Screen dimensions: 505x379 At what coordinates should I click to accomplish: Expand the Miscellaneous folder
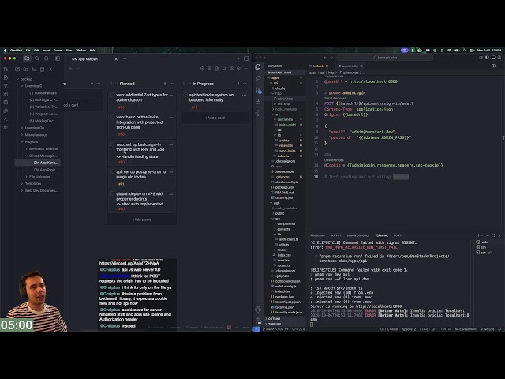22,135
